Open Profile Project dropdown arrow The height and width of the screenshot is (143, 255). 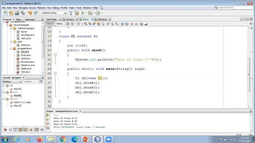coord(102,13)
